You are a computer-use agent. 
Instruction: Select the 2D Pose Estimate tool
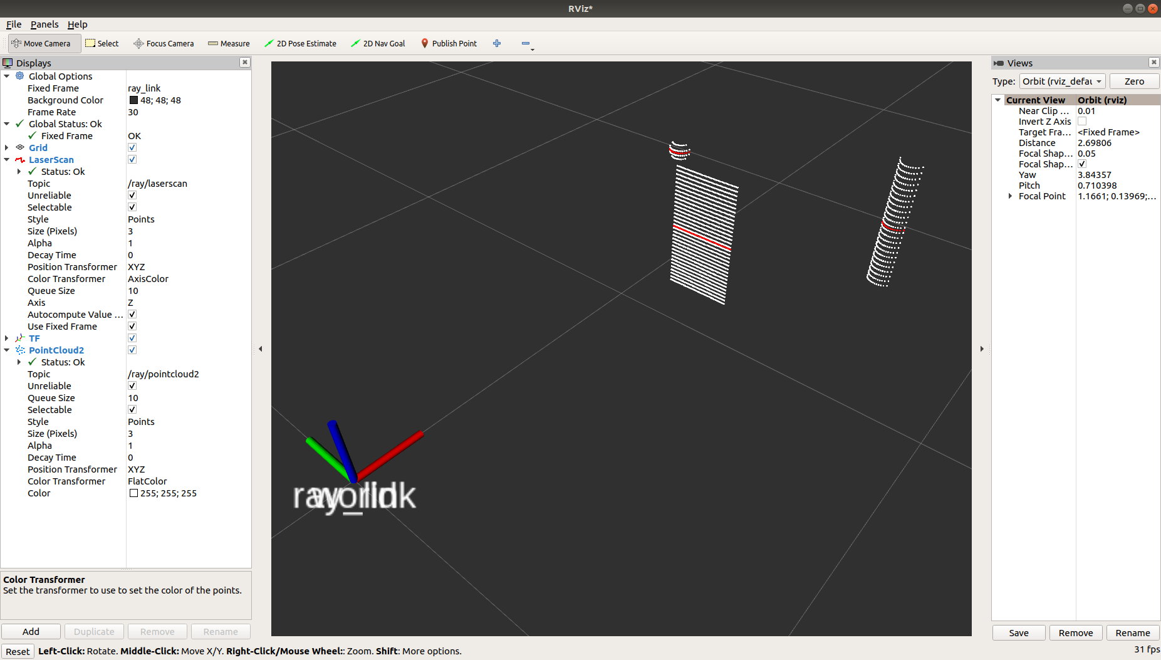pos(301,43)
